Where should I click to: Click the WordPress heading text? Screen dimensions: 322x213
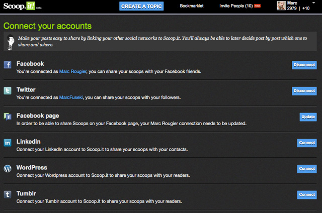coord(32,167)
